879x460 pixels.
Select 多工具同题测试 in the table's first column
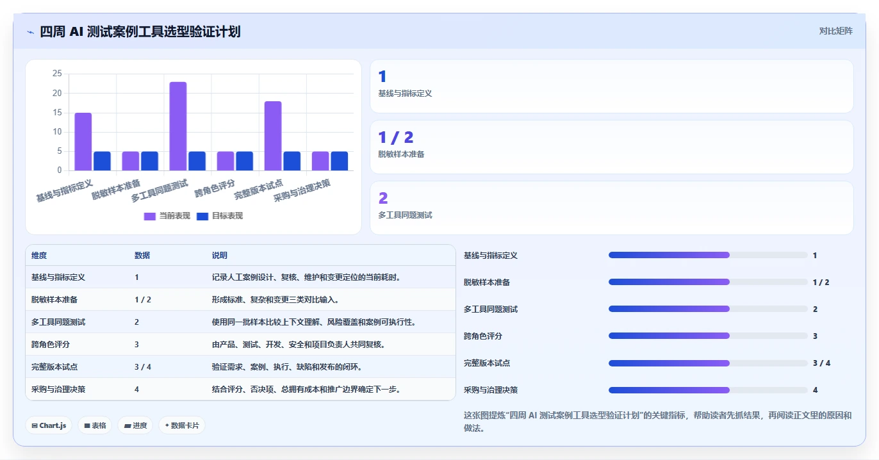(58, 322)
